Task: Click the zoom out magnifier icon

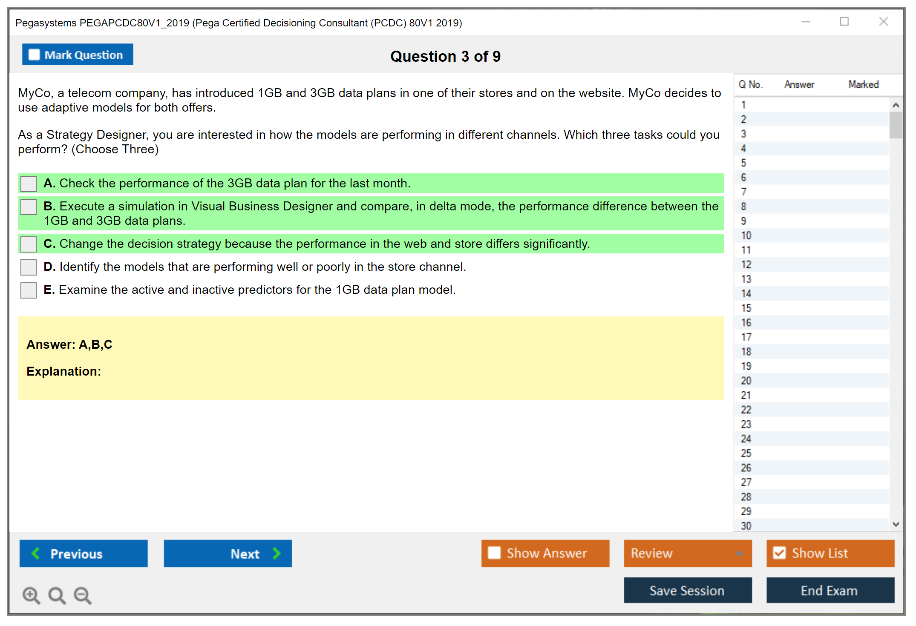Action: point(82,595)
